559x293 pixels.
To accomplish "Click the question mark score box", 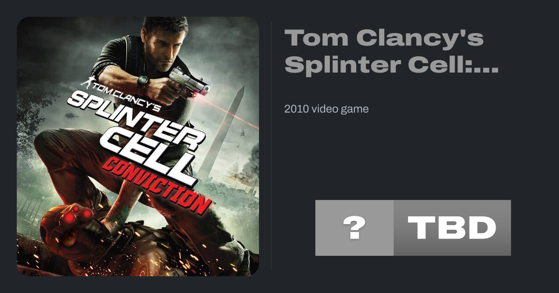I will (354, 228).
